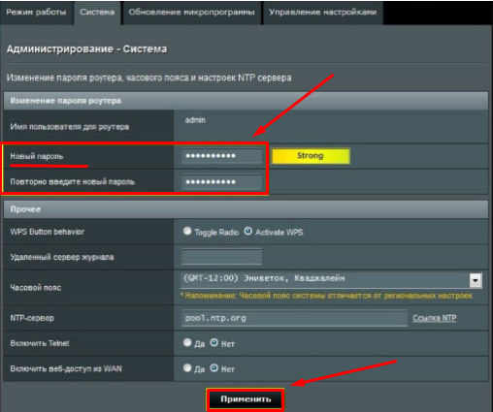
Task: Click the timezone dropdown arrow button
Action: pyautogui.click(x=476, y=280)
